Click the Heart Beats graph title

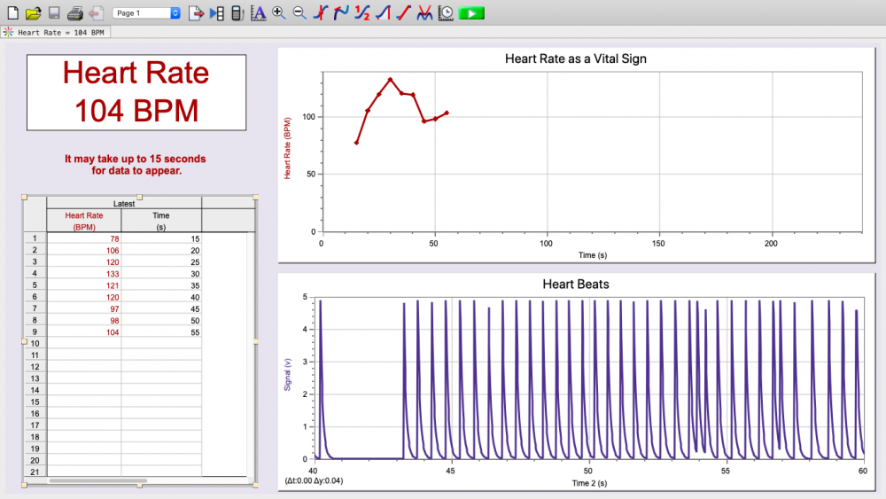576,285
